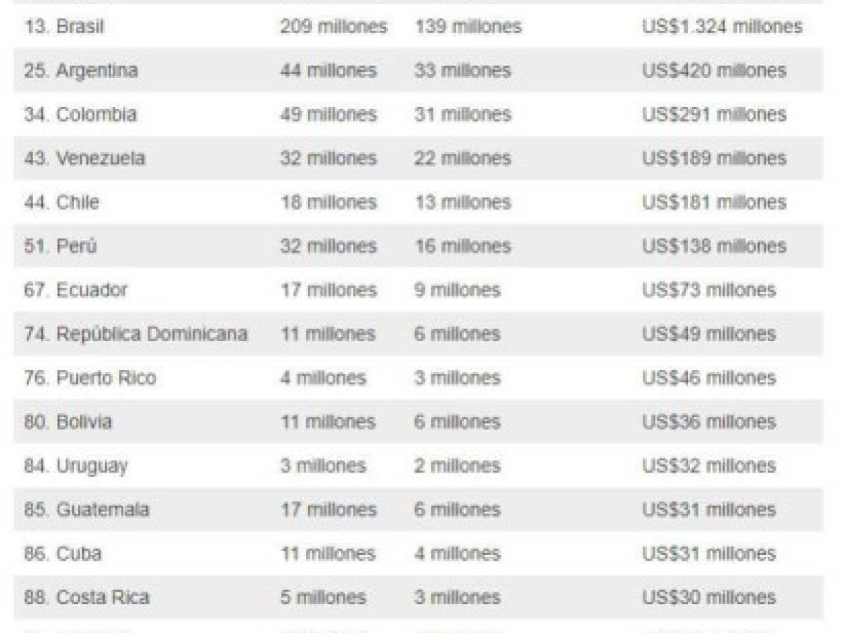Click the Cuba row name
The height and width of the screenshot is (633, 844).
tap(63, 554)
